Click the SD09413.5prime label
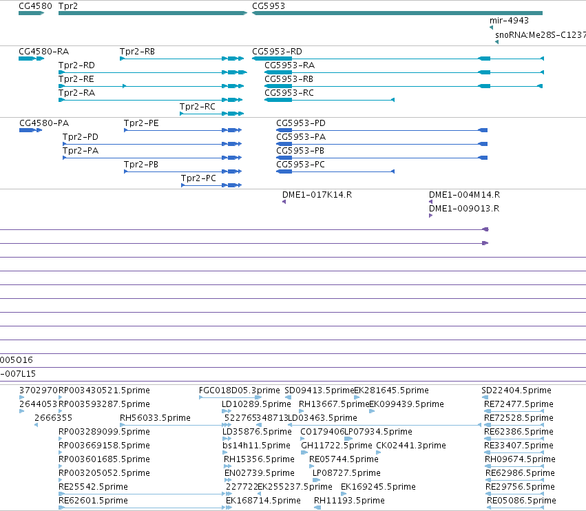586x511 pixels. tap(319, 390)
